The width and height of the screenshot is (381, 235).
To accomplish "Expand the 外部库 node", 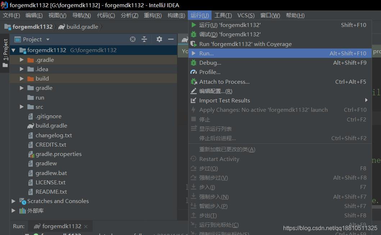I will pyautogui.click(x=14, y=211).
